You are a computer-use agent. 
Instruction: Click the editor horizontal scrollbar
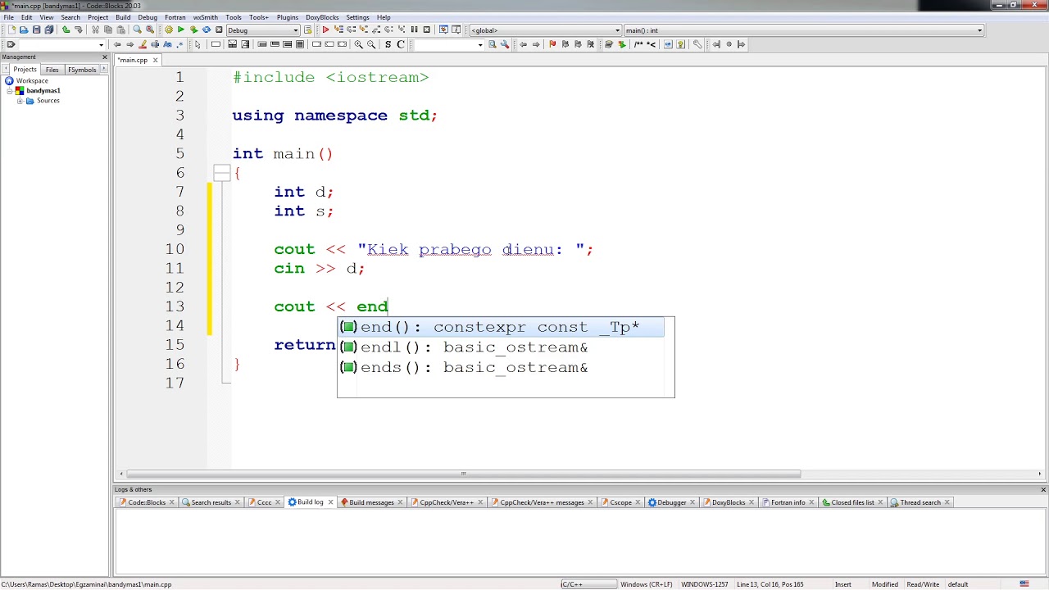point(463,474)
